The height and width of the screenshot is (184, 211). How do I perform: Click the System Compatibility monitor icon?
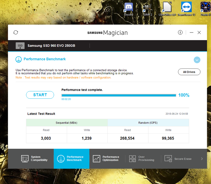pyautogui.click(x=25, y=159)
